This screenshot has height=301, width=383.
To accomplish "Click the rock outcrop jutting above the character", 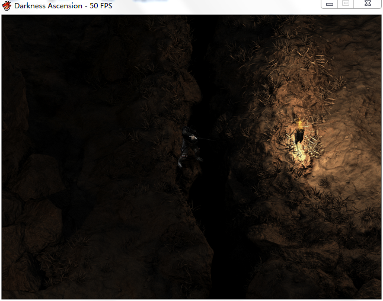I will click(x=189, y=89).
